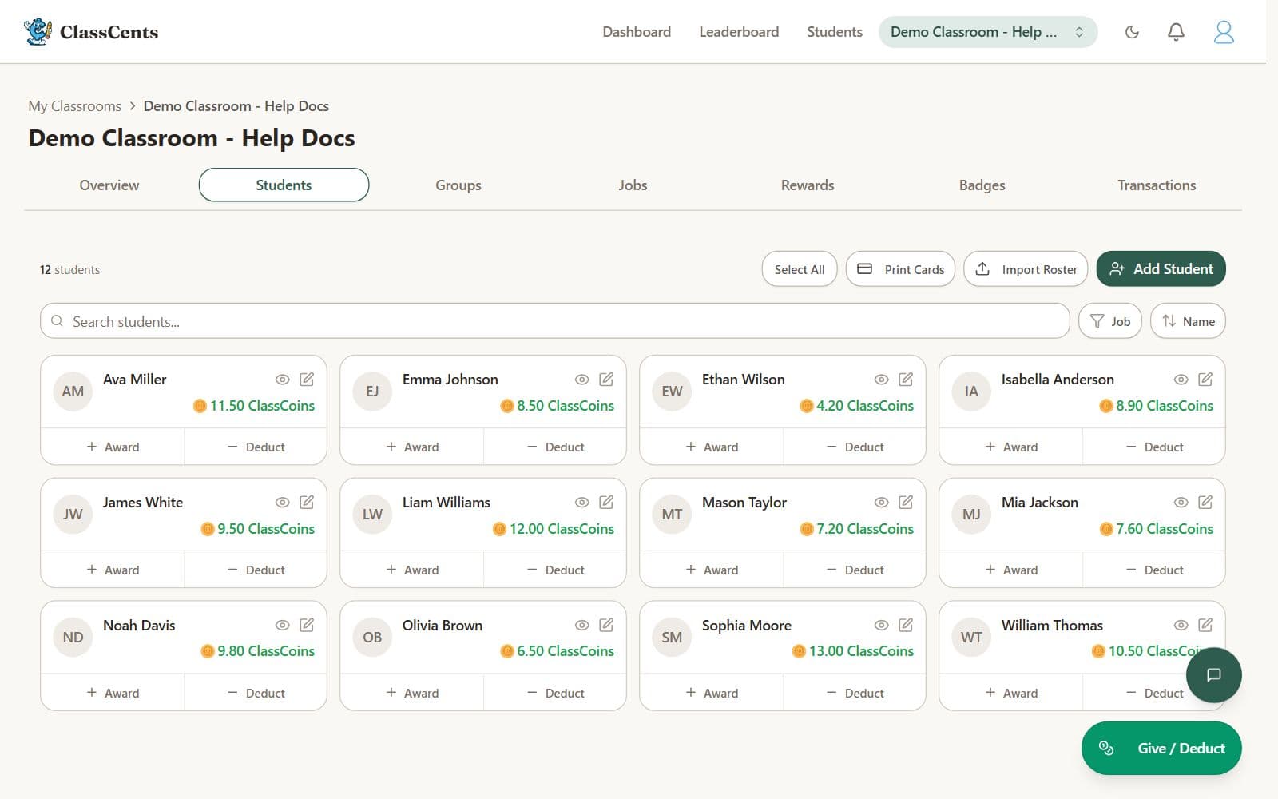
Task: Deduct coins from Olivia Brown
Action: coord(555,693)
